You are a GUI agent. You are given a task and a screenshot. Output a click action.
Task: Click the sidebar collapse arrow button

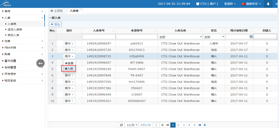pos(40,63)
